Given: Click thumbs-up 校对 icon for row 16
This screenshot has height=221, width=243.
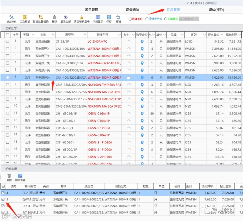Looking at the screenshot, I should point(129,150).
